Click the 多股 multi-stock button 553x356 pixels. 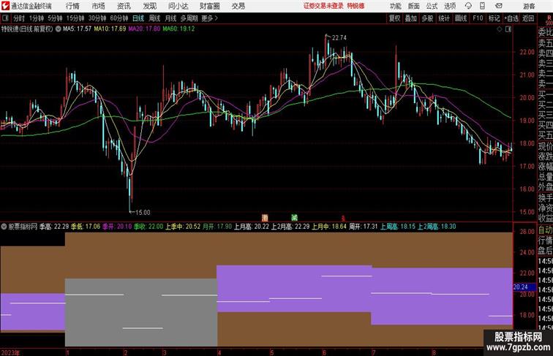click(427, 18)
